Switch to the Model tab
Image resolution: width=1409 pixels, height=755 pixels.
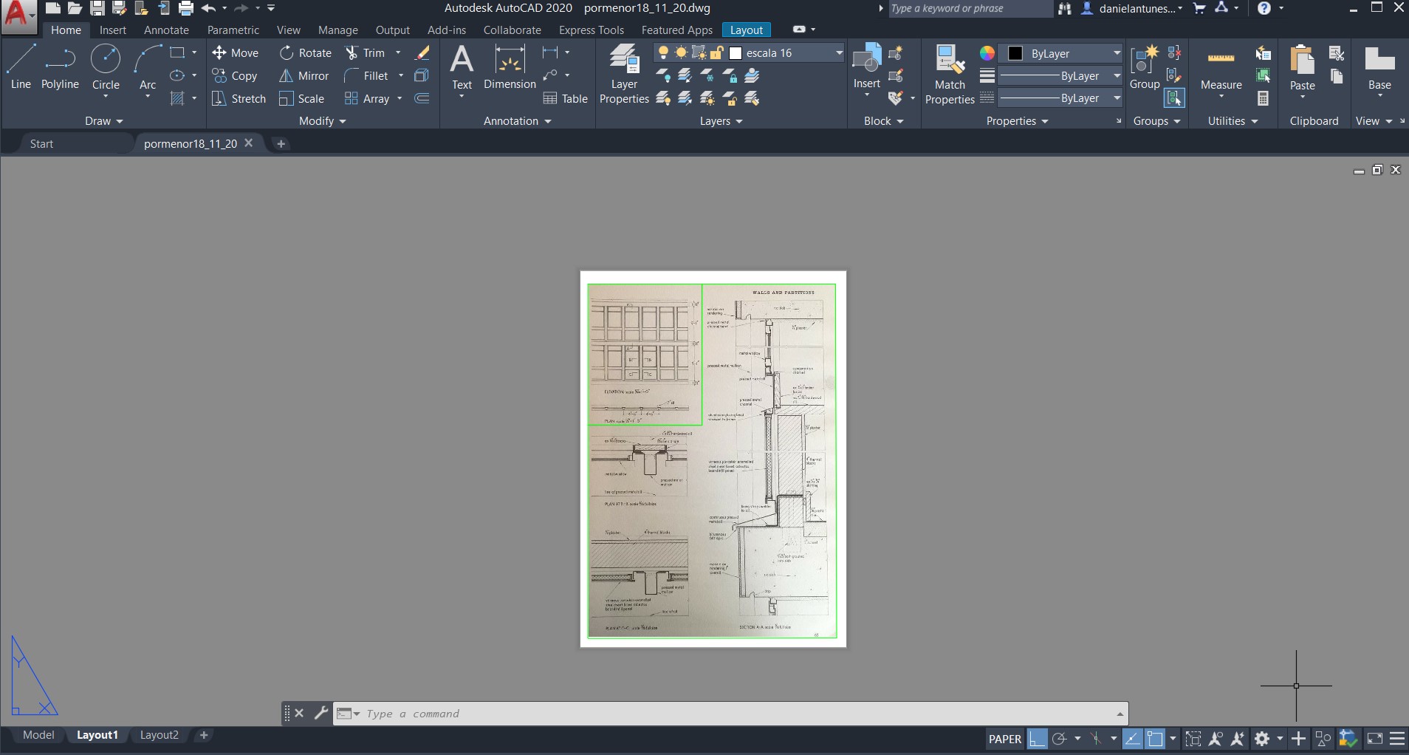click(x=38, y=735)
